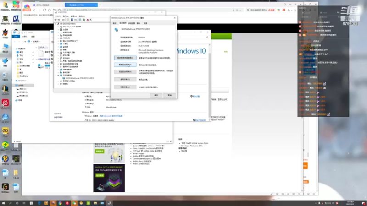The height and width of the screenshot is (206, 367).
Task: Select OneDrive in File Explorer sidebar
Action: tap(21, 81)
